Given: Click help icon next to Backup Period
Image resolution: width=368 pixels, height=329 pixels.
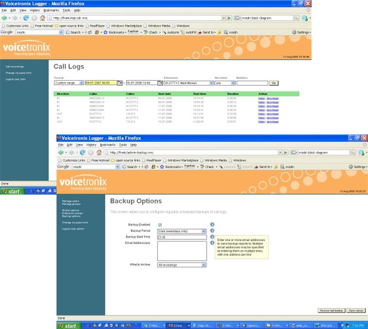Looking at the screenshot, I should (212, 231).
